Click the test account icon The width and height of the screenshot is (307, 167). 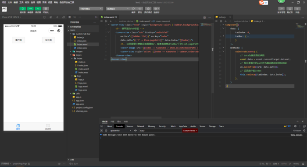pos(289,9)
